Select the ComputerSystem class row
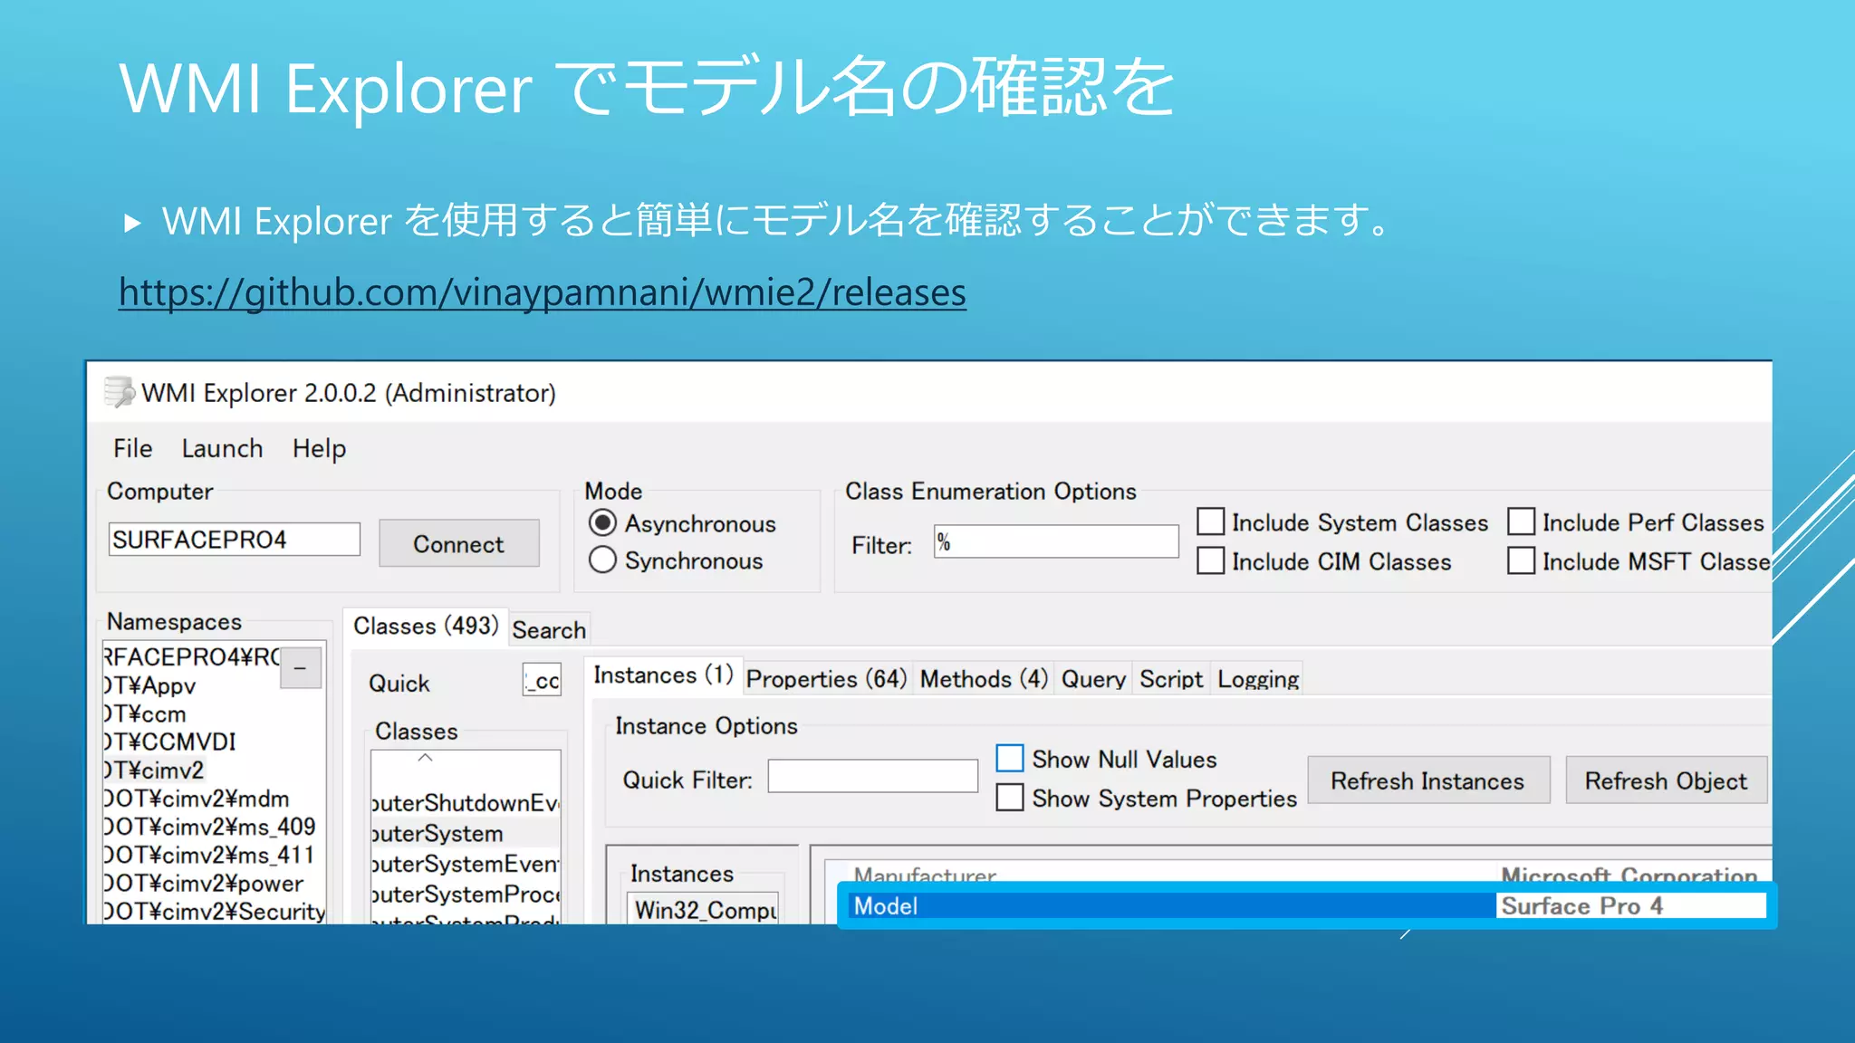This screenshot has width=1855, height=1043. tap(466, 833)
